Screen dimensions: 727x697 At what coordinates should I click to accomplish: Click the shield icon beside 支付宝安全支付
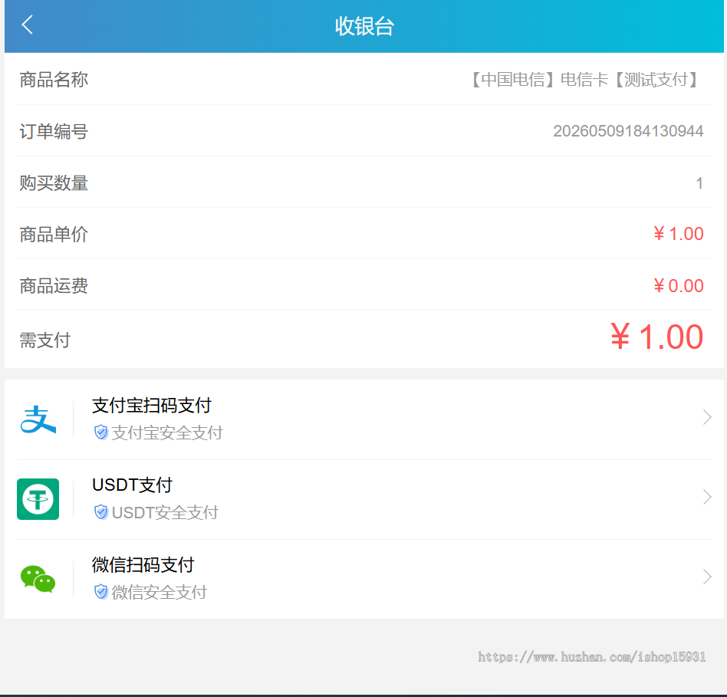(x=101, y=432)
